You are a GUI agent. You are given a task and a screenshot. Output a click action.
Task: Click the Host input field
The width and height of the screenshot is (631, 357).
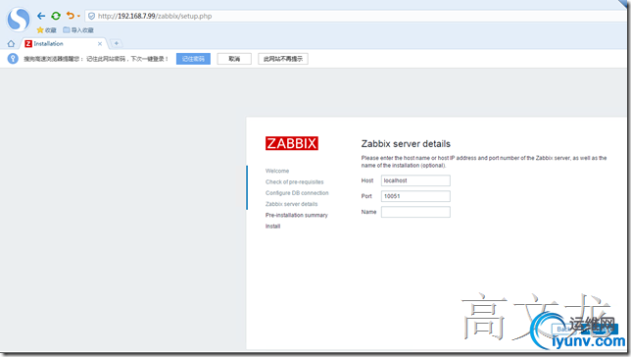click(x=415, y=180)
